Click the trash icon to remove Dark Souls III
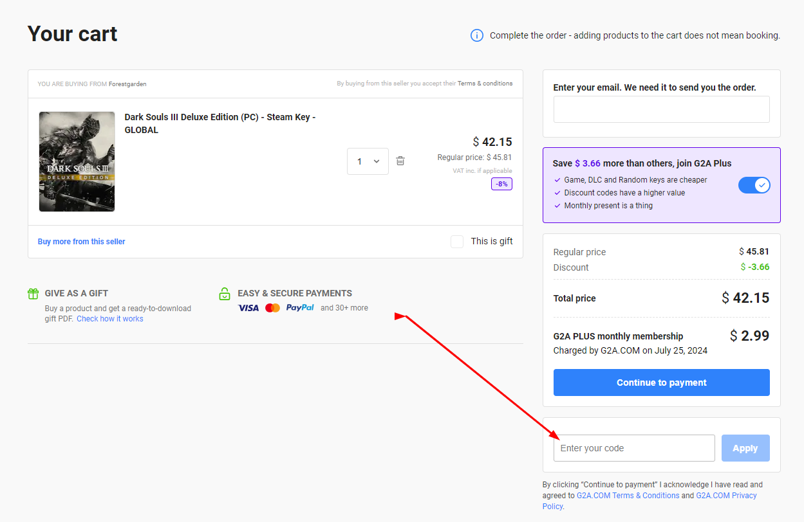Viewport: 804px width, 522px height. pyautogui.click(x=400, y=161)
